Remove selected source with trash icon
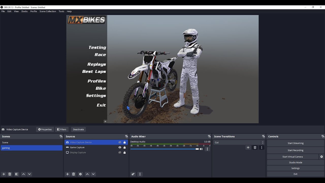The width and height of the screenshot is (325, 183). 74,174
